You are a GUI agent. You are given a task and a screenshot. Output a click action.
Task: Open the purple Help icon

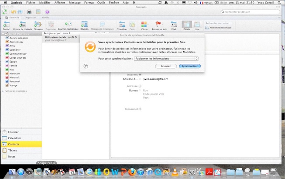[47, 12]
